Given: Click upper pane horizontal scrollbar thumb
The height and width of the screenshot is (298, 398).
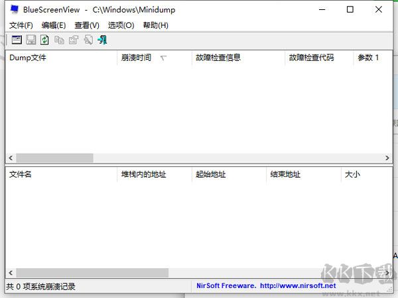Looking at the screenshot, I should point(55,158).
